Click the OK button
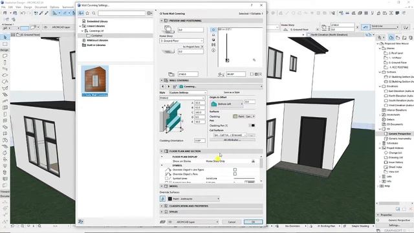Screen dimensions: 414x233 253,222
